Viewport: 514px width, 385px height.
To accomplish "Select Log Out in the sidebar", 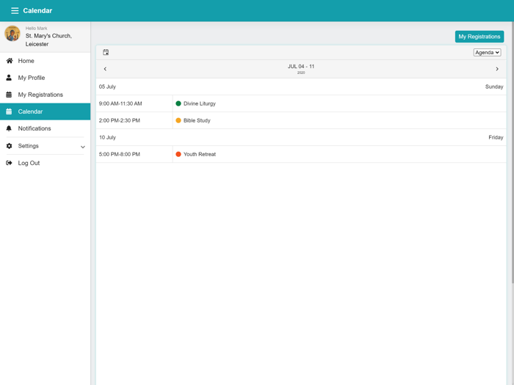I will pos(46,163).
